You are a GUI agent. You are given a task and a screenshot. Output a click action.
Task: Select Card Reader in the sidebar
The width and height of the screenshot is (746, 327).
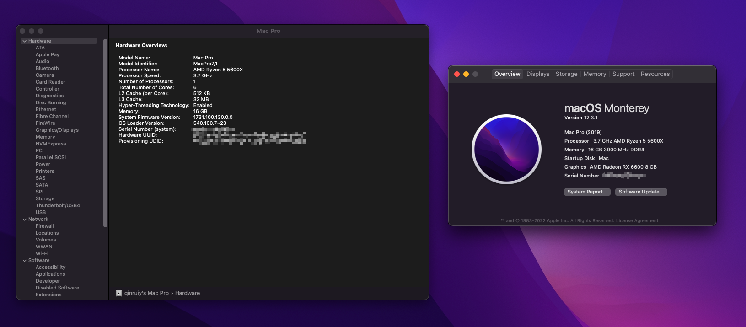pyautogui.click(x=50, y=82)
